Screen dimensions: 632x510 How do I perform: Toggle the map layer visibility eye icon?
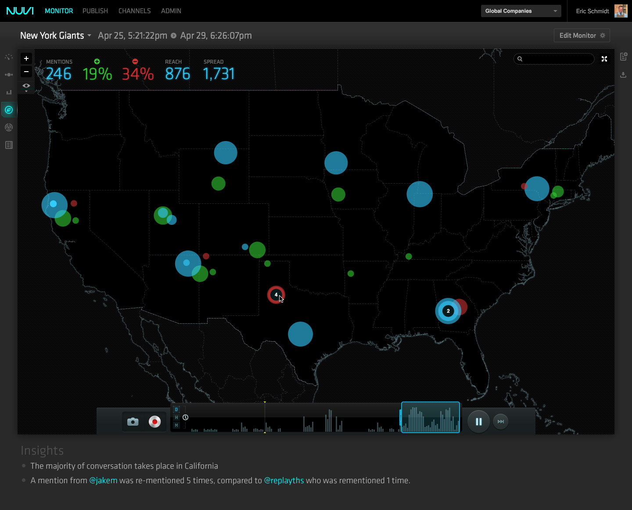(26, 87)
